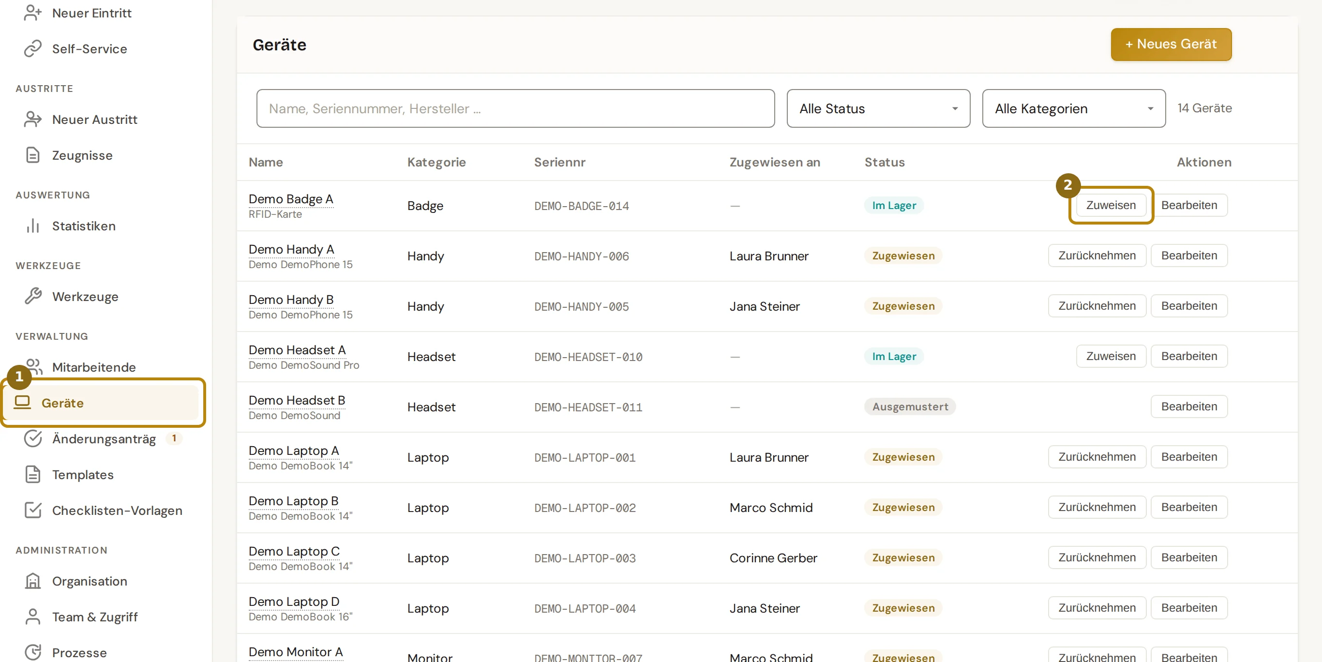The width and height of the screenshot is (1322, 662).
Task: Click the Zeugnisse document icon
Action: (33, 155)
